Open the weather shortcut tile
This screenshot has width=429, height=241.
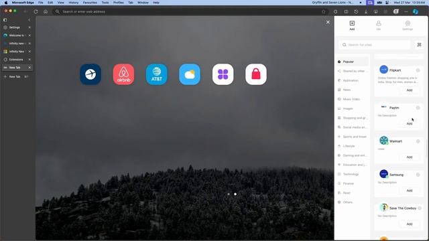click(x=190, y=74)
